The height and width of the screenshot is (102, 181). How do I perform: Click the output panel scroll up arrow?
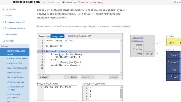click(121, 87)
